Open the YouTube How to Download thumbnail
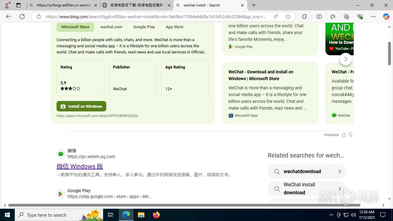393x221 pixels. (x=340, y=39)
